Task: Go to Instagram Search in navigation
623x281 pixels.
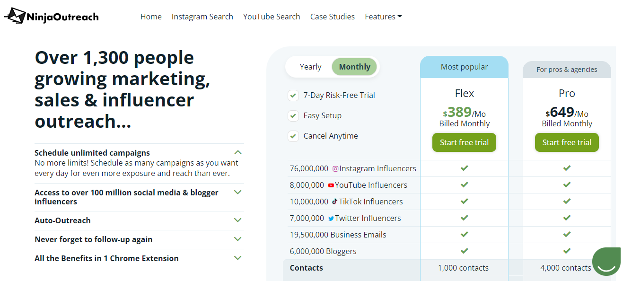Action: [x=202, y=17]
